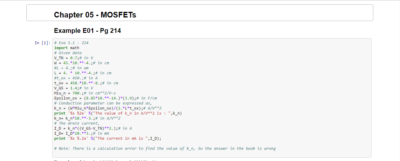Click the W = 45.*10.**-4. line
The width and height of the screenshot is (400, 161).
[82, 63]
